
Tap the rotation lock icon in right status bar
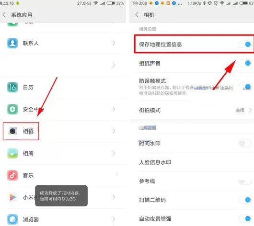[210, 3]
